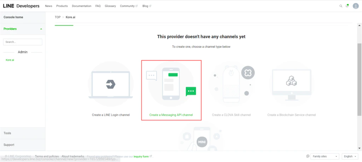The image size is (362, 162).
Task: Click the scrollbar up arrow
Action: pyautogui.click(x=359, y=25)
